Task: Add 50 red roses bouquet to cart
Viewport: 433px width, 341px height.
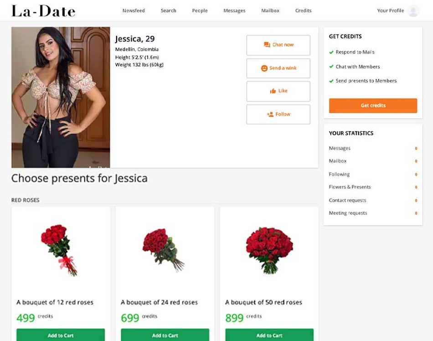Action: pos(269,335)
